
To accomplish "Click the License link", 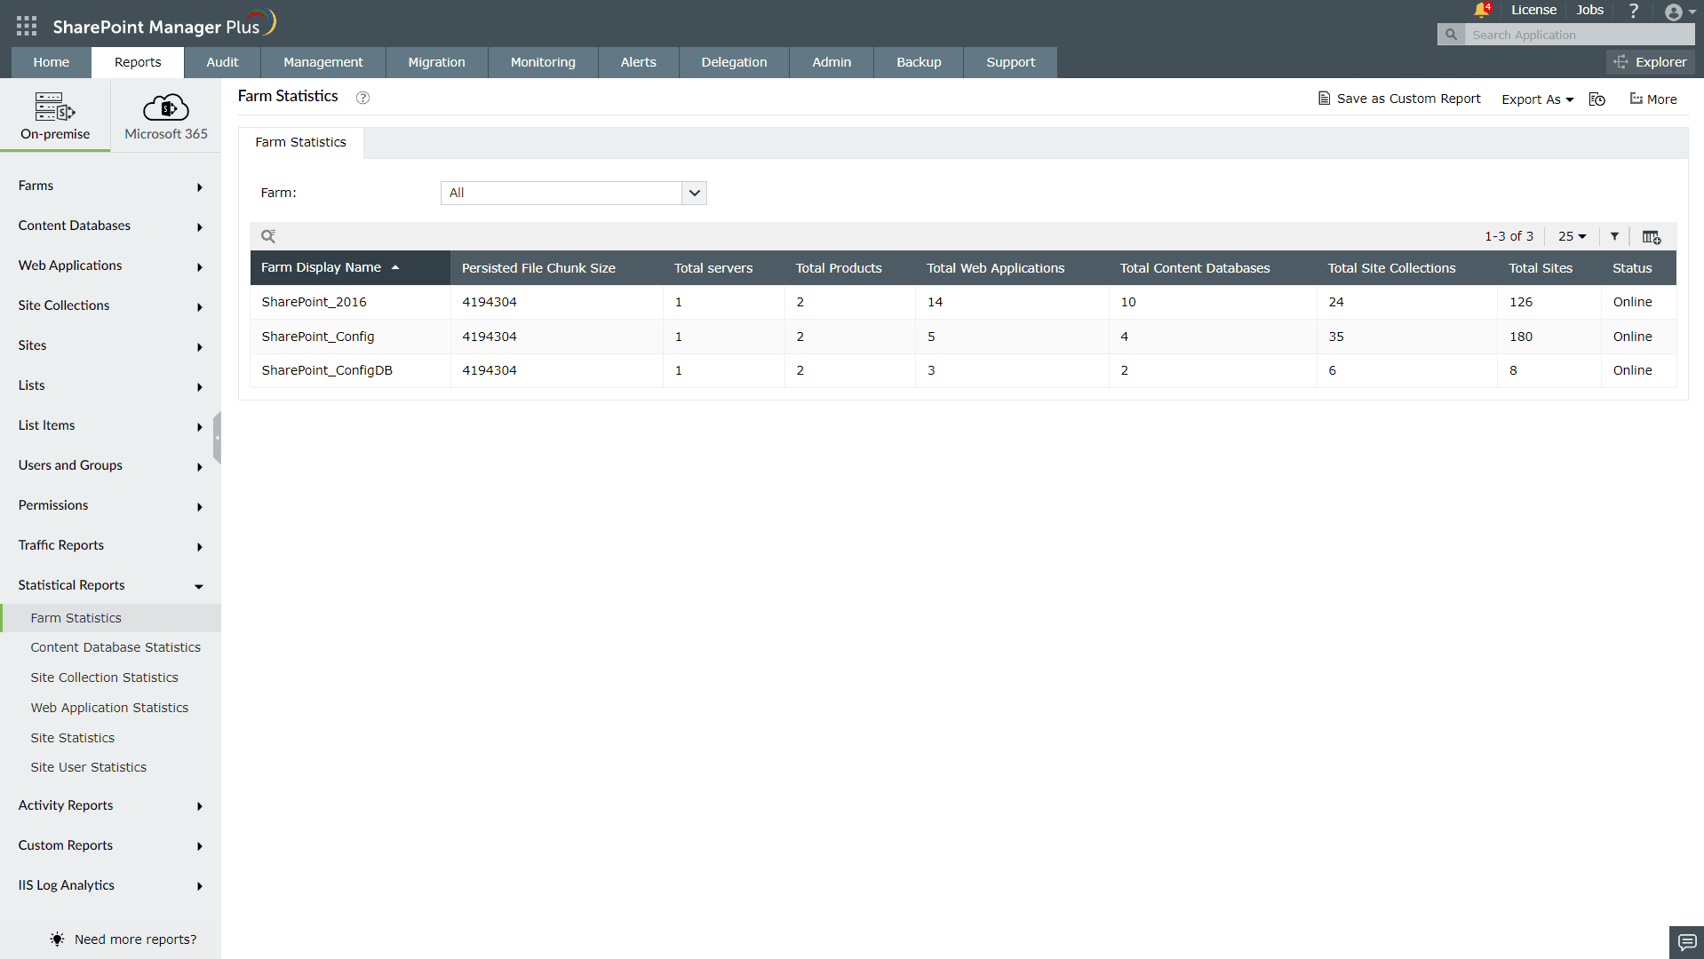I will pyautogui.click(x=1533, y=10).
